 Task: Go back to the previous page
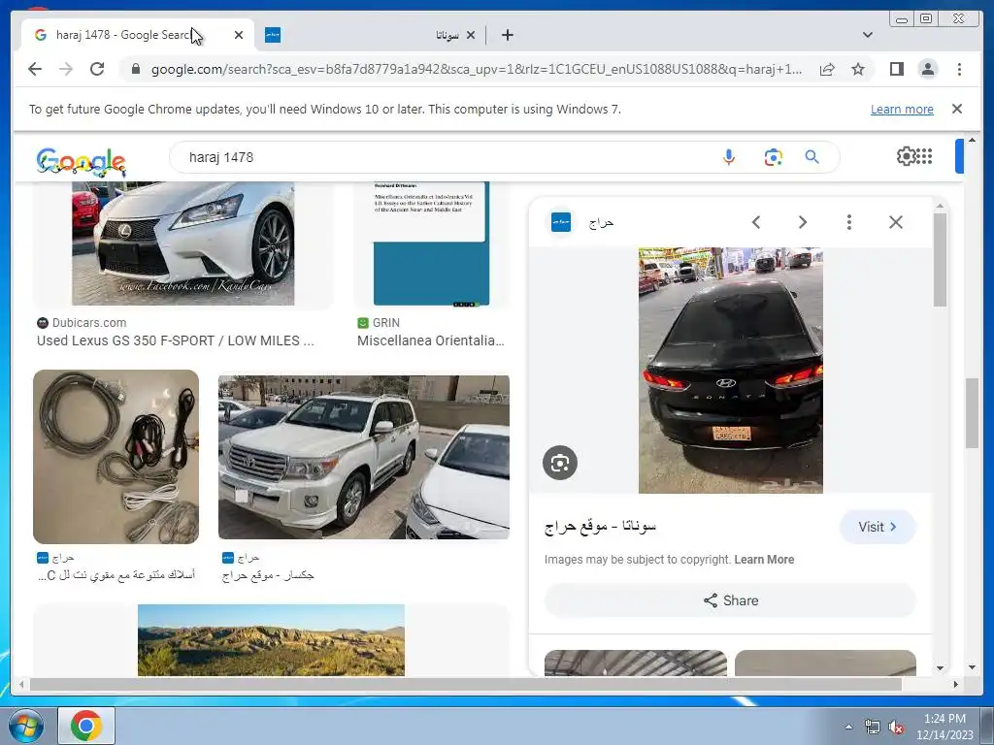pos(35,69)
